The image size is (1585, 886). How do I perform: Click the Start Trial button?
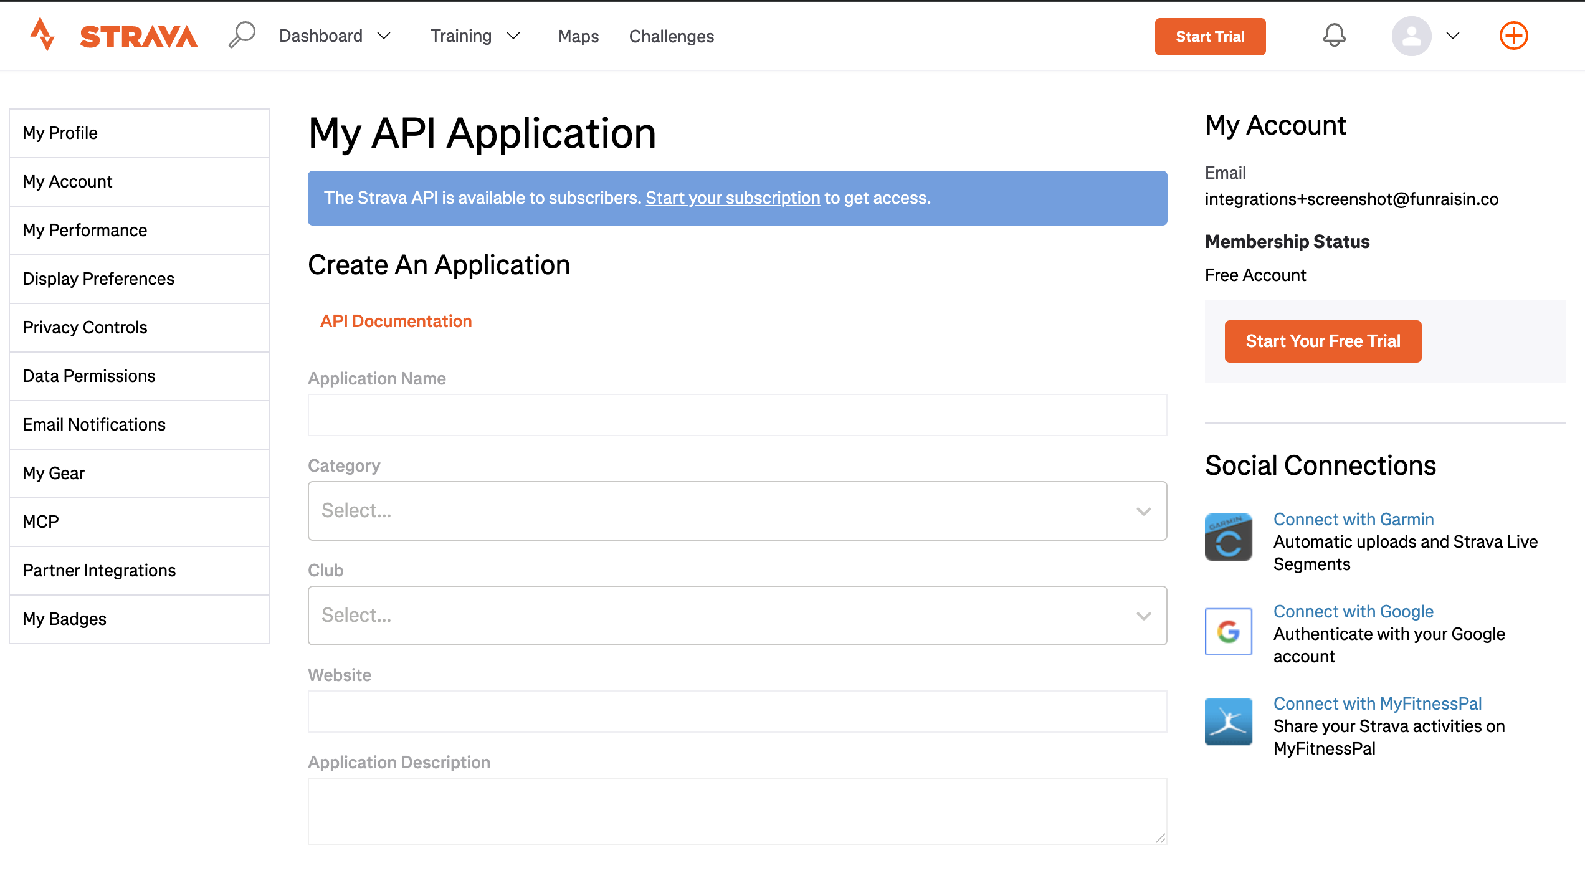pyautogui.click(x=1210, y=37)
